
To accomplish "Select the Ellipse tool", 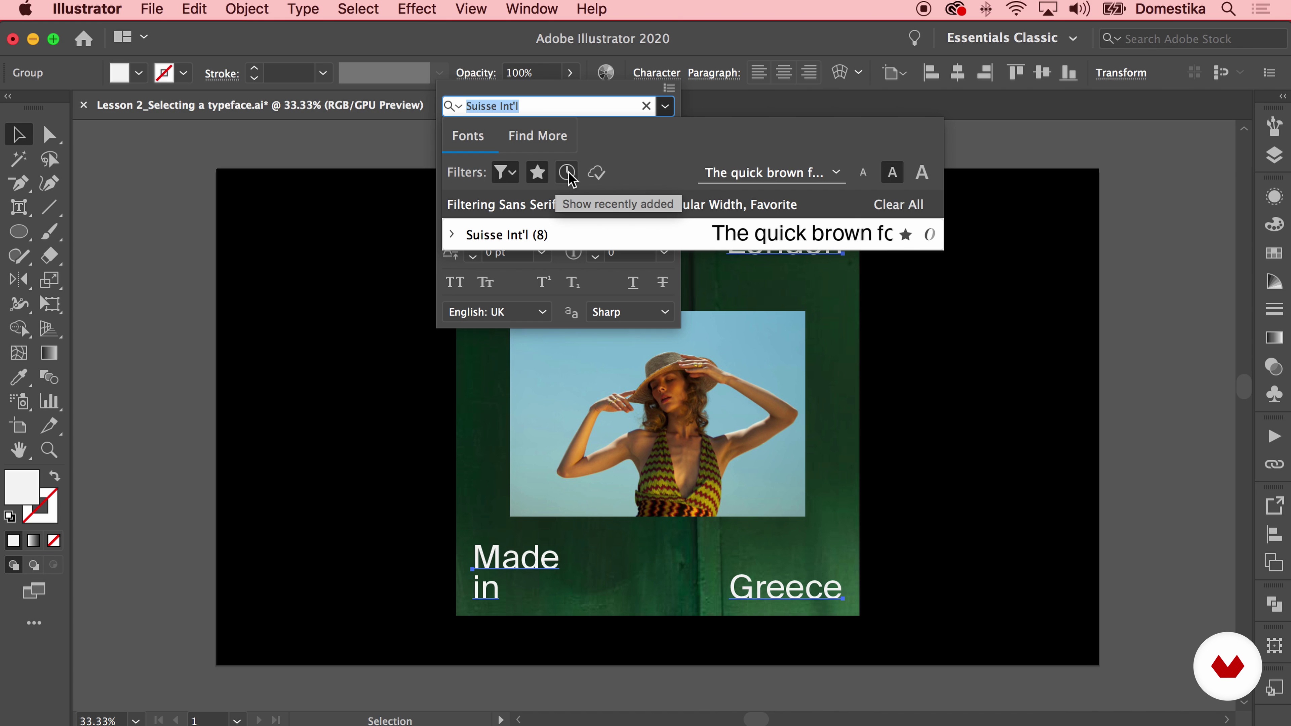I will point(18,232).
